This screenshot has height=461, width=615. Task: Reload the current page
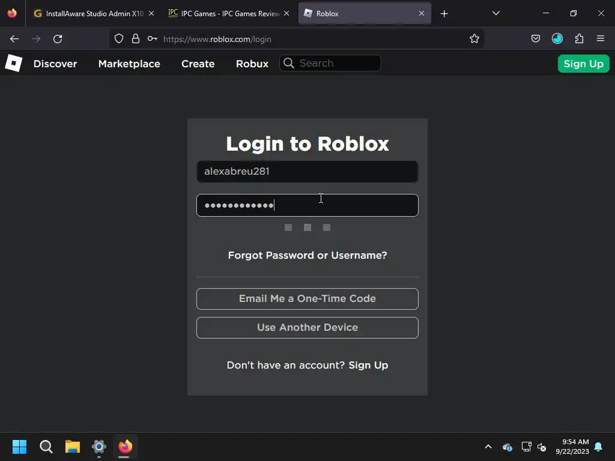[x=58, y=39]
